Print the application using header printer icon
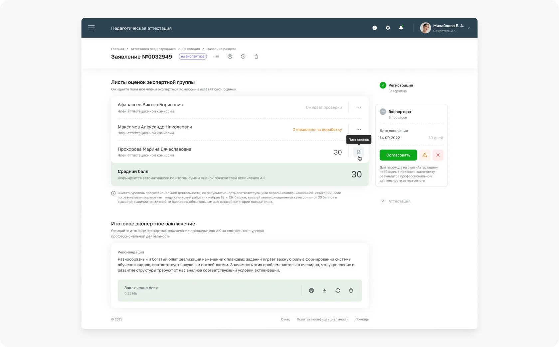This screenshot has height=347, width=559. coord(230,57)
